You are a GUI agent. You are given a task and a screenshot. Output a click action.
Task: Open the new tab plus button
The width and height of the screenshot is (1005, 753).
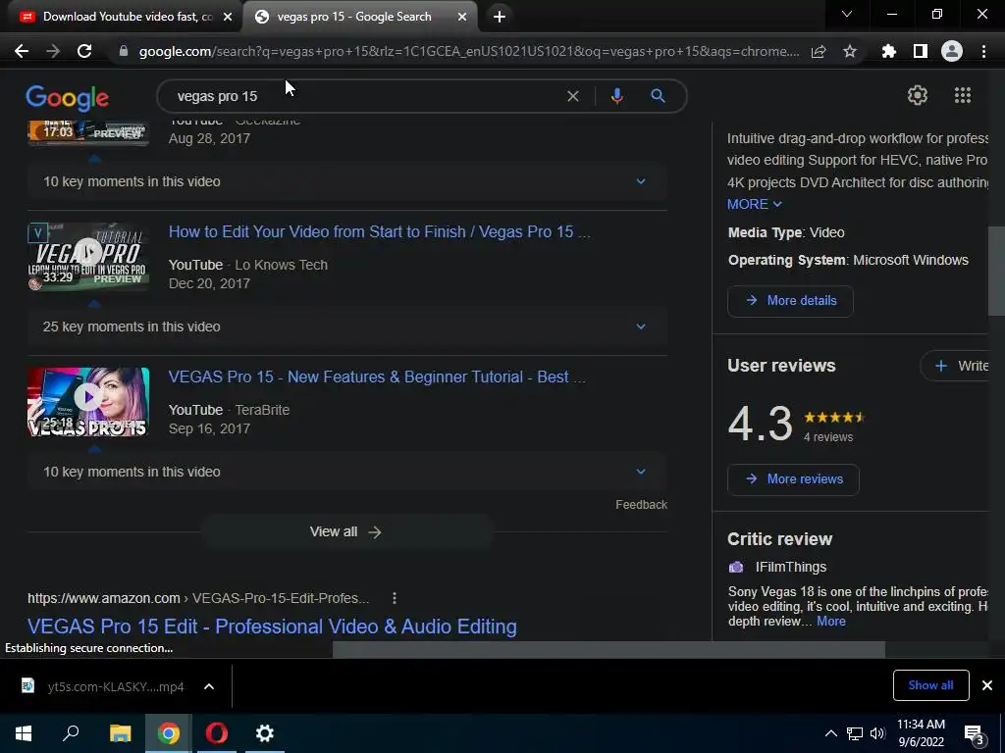coord(500,17)
